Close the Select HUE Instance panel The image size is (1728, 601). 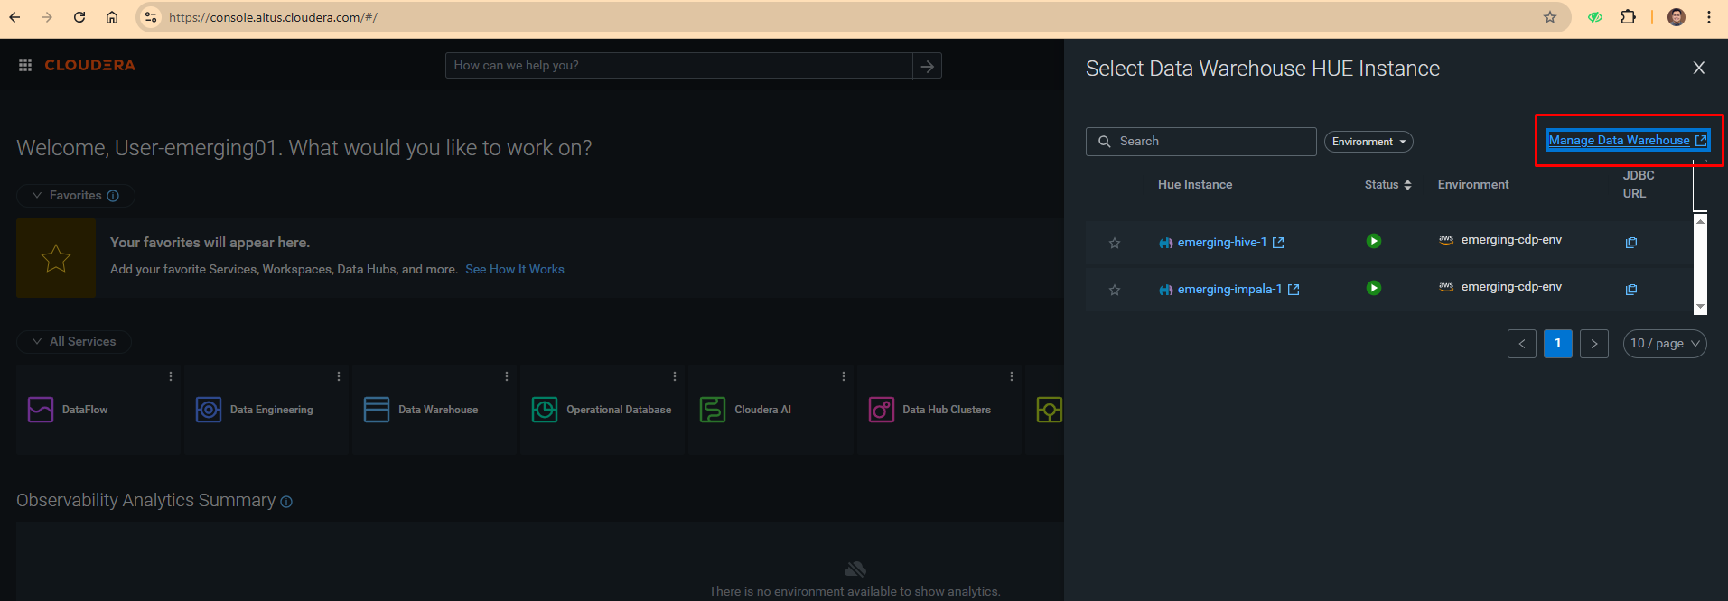(1699, 68)
